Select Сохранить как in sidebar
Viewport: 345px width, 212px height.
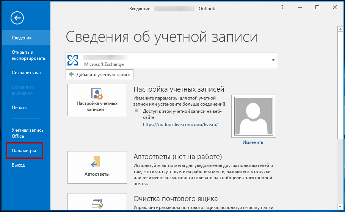(x=26, y=73)
